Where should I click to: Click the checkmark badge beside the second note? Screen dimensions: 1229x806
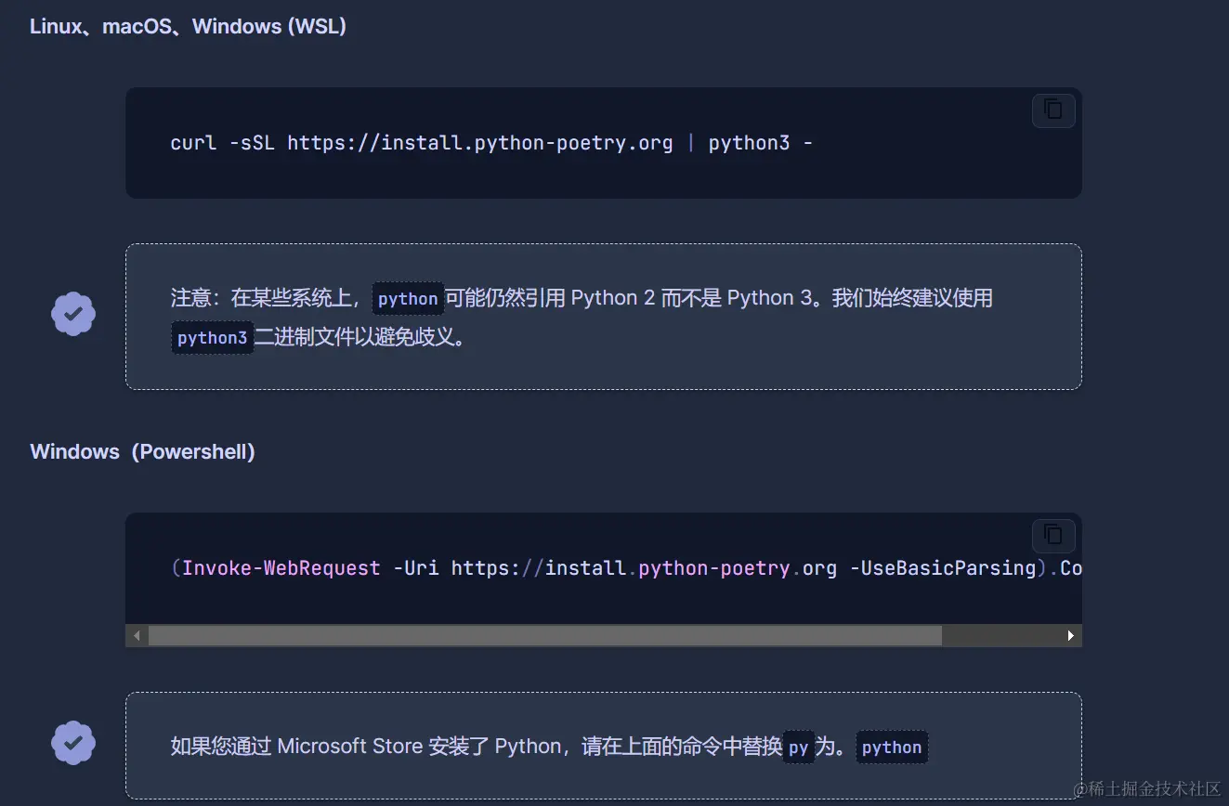pos(72,743)
